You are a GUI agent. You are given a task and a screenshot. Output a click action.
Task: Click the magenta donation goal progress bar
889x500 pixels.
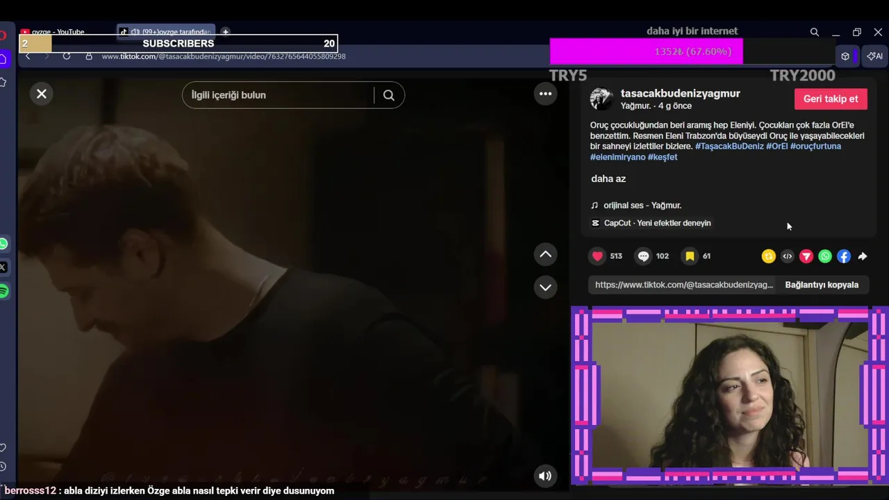click(646, 51)
